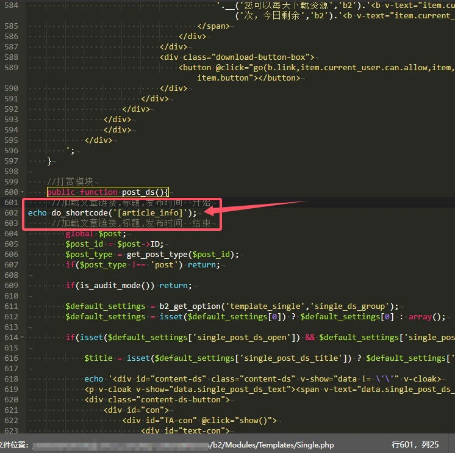Click line number 584 in the gutter
455x453 pixels.
pyautogui.click(x=11, y=5)
